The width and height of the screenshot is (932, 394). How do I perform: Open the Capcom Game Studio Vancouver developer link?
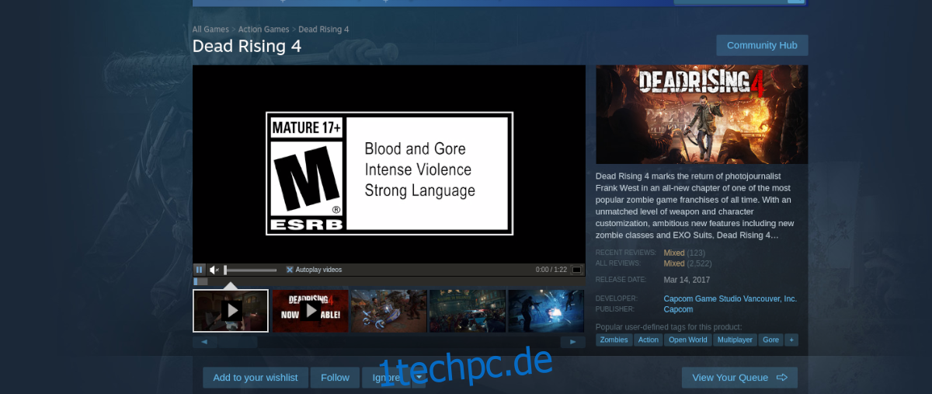pyautogui.click(x=730, y=298)
